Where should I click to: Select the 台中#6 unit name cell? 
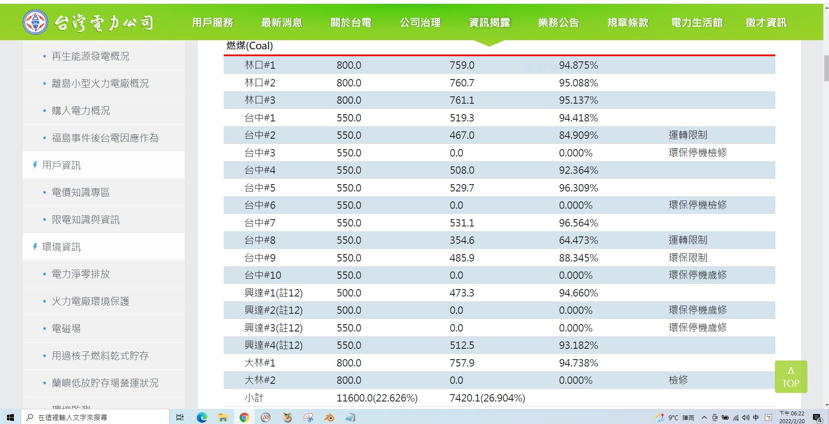click(x=260, y=205)
